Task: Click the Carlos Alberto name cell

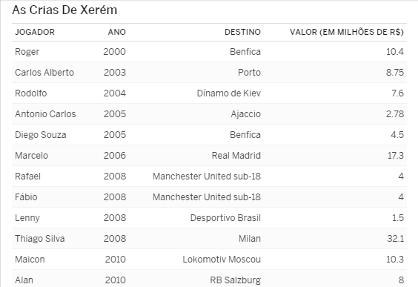Action: (x=44, y=72)
